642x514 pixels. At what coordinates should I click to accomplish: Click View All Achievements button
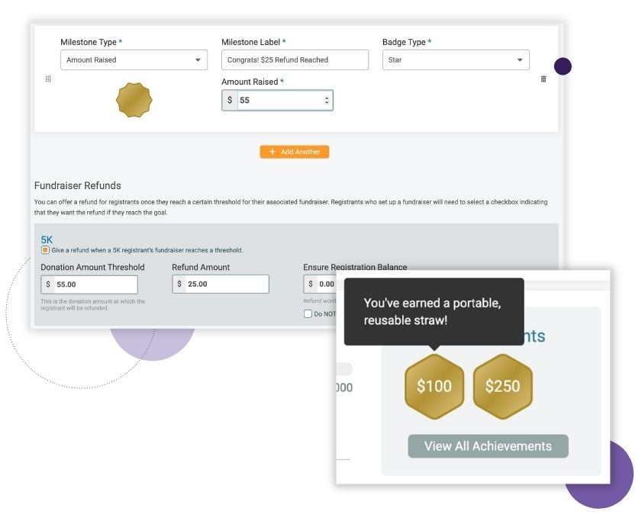488,446
